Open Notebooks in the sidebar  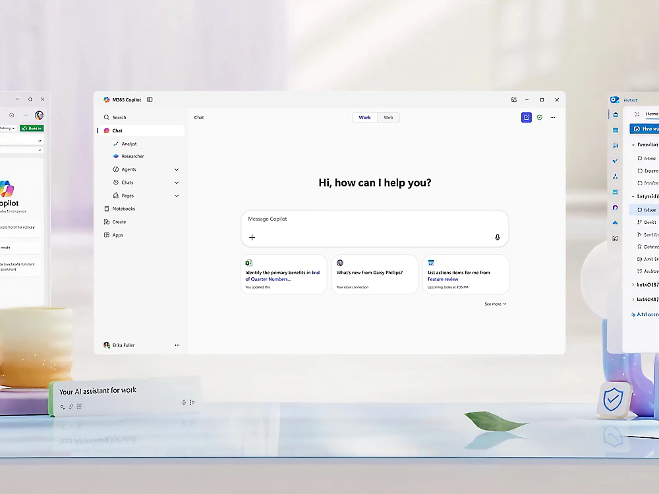pos(119,208)
